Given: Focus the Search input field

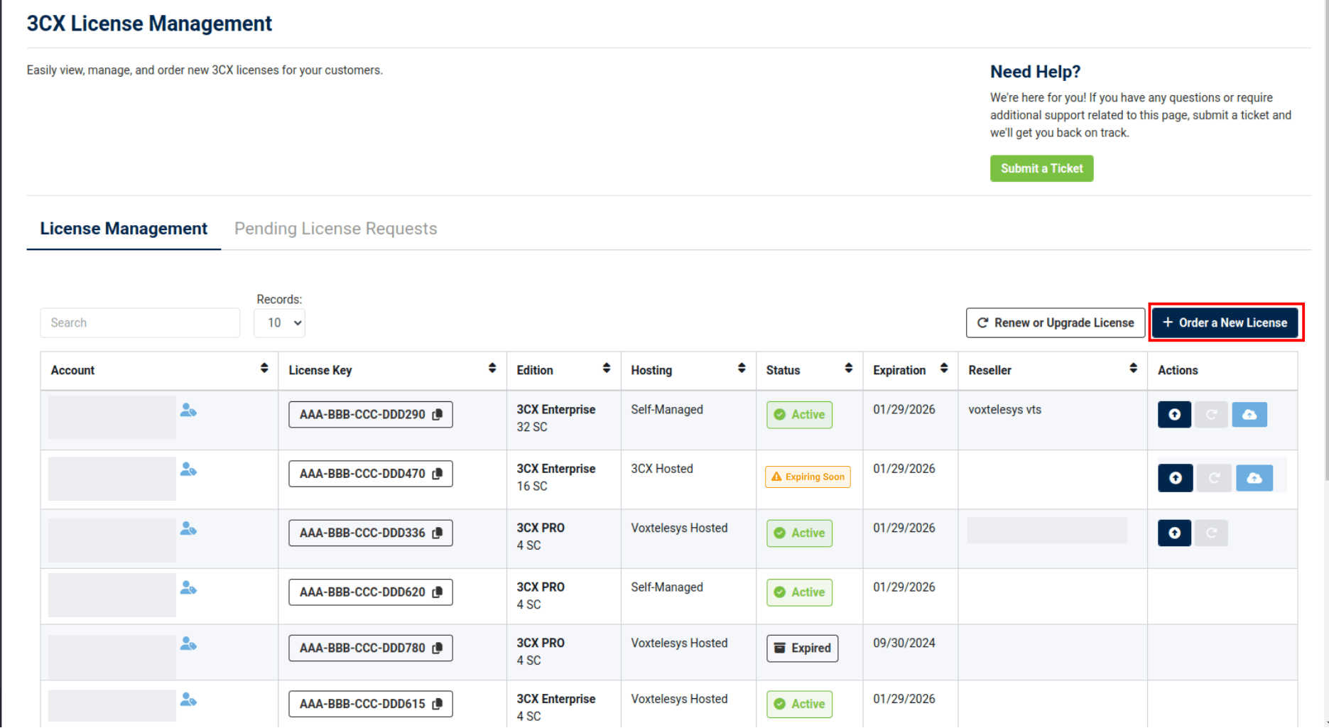Looking at the screenshot, I should tap(140, 323).
